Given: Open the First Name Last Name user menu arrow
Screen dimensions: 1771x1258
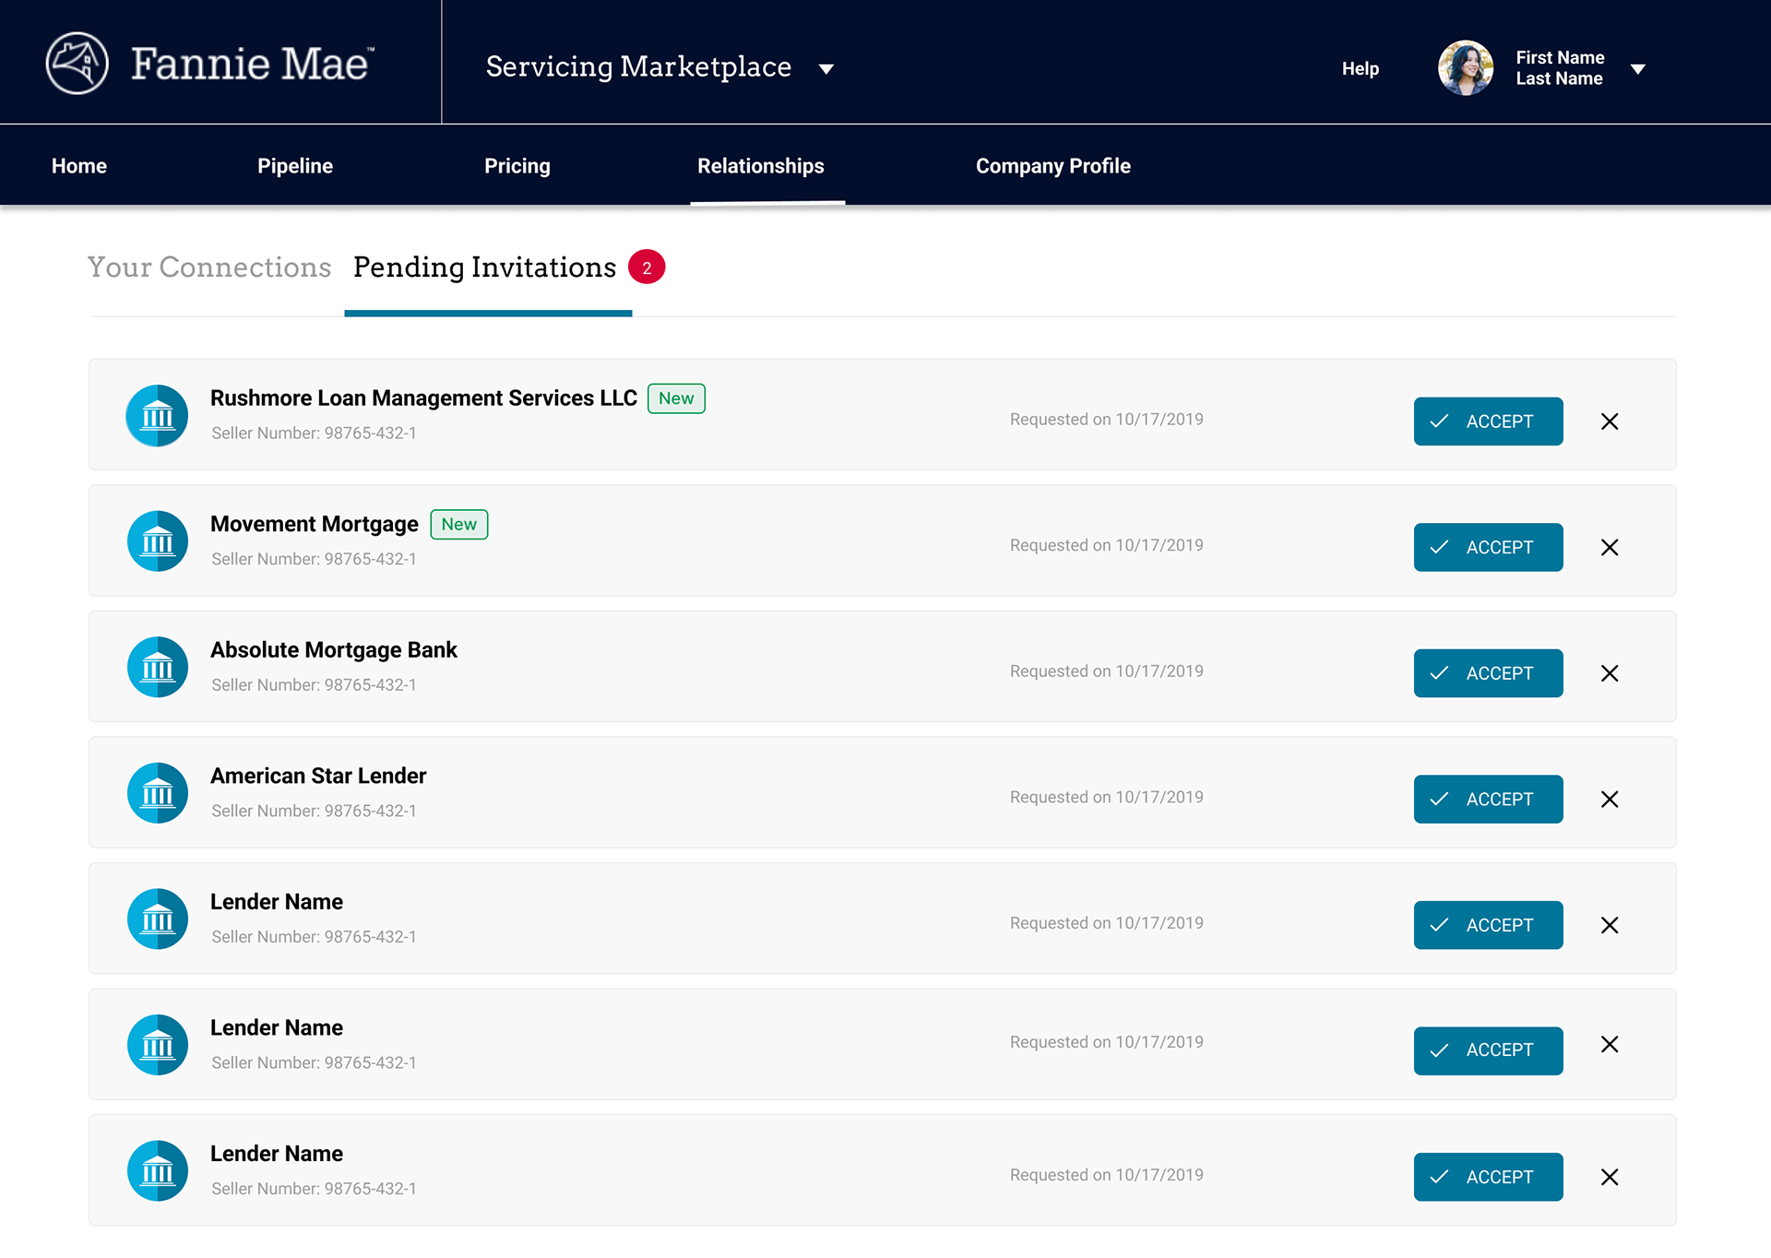Looking at the screenshot, I should pyautogui.click(x=1638, y=69).
